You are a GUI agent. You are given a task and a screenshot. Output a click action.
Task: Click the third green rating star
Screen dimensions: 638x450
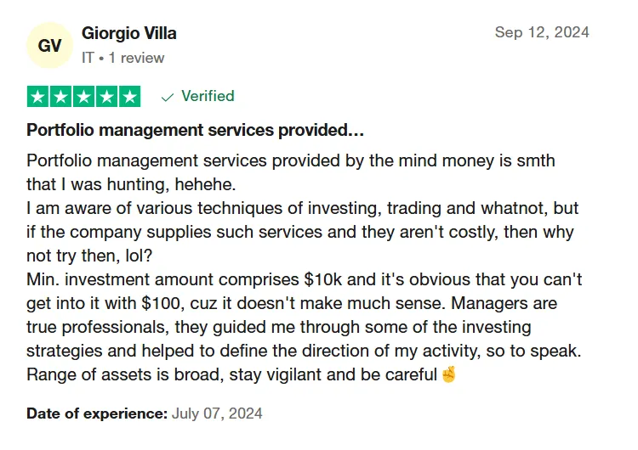(x=84, y=97)
